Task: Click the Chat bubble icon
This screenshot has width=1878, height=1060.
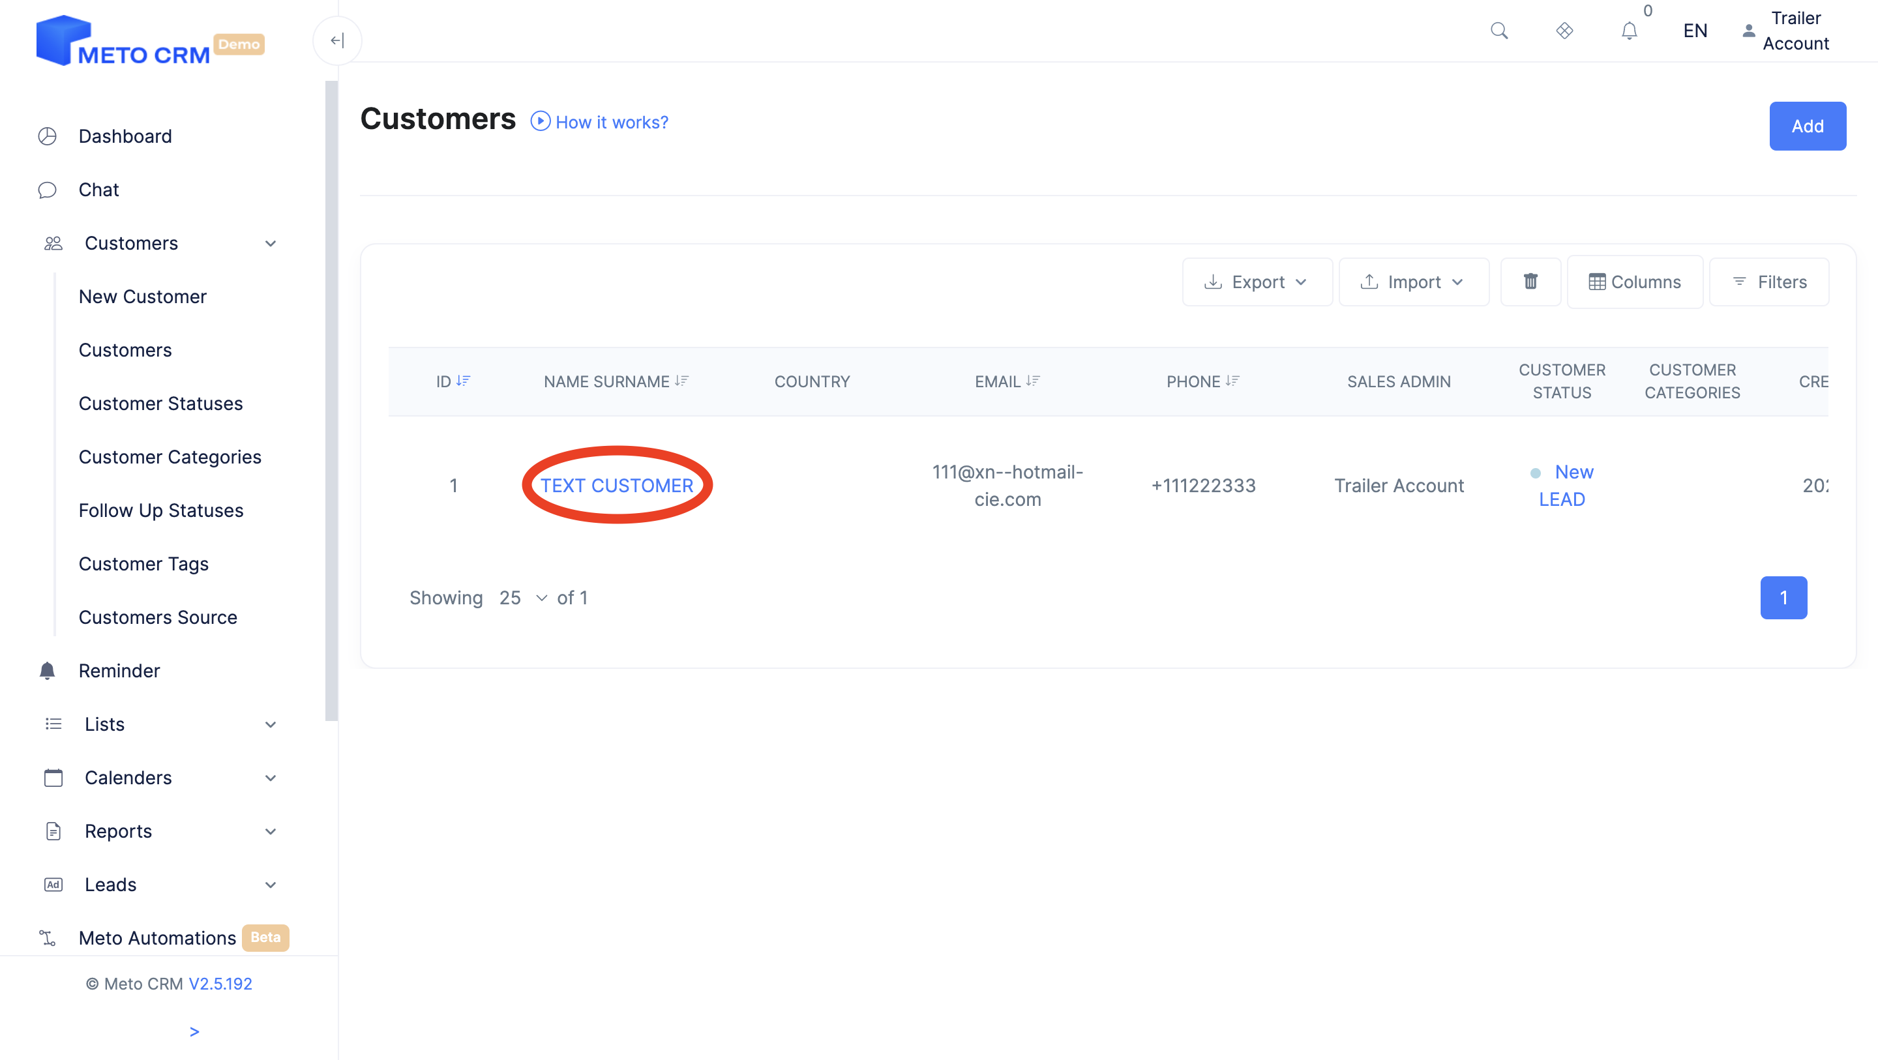Action: (48, 190)
